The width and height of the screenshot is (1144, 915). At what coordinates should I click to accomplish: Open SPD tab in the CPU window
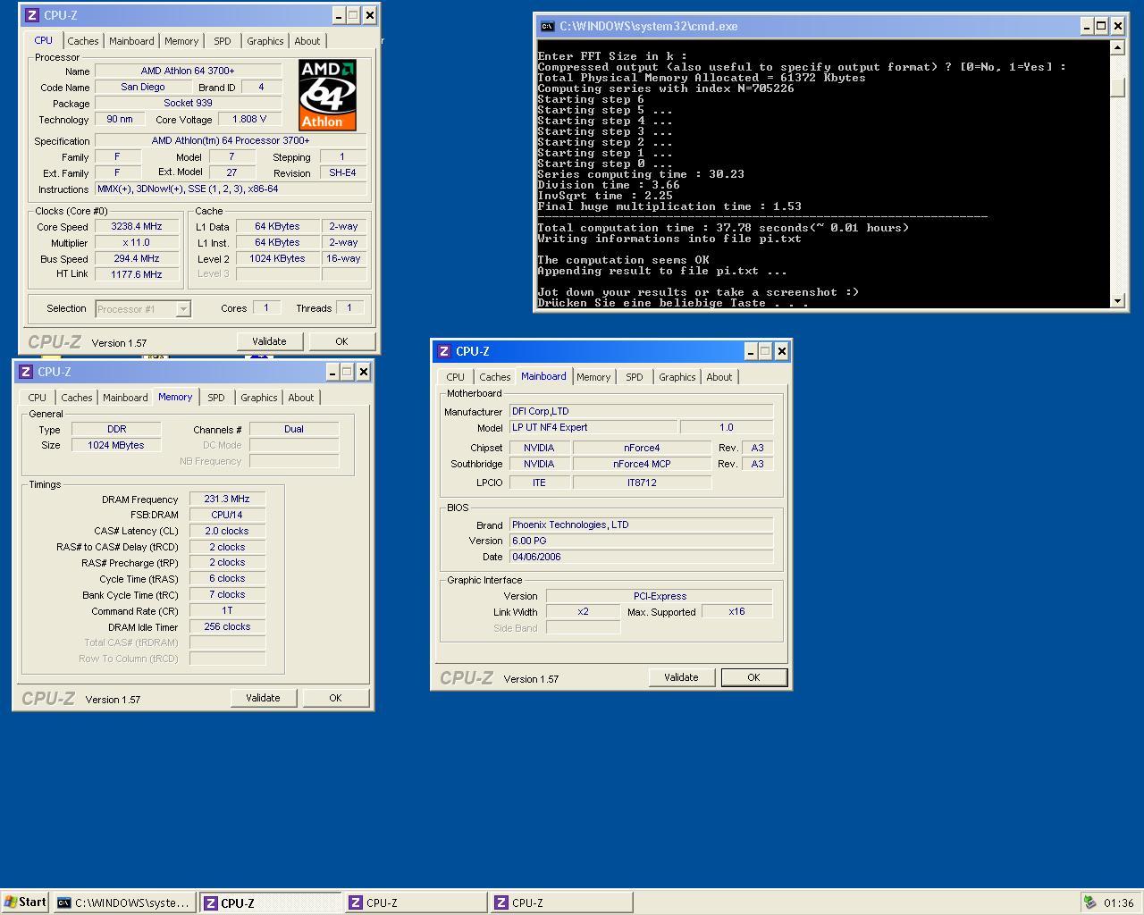223,41
